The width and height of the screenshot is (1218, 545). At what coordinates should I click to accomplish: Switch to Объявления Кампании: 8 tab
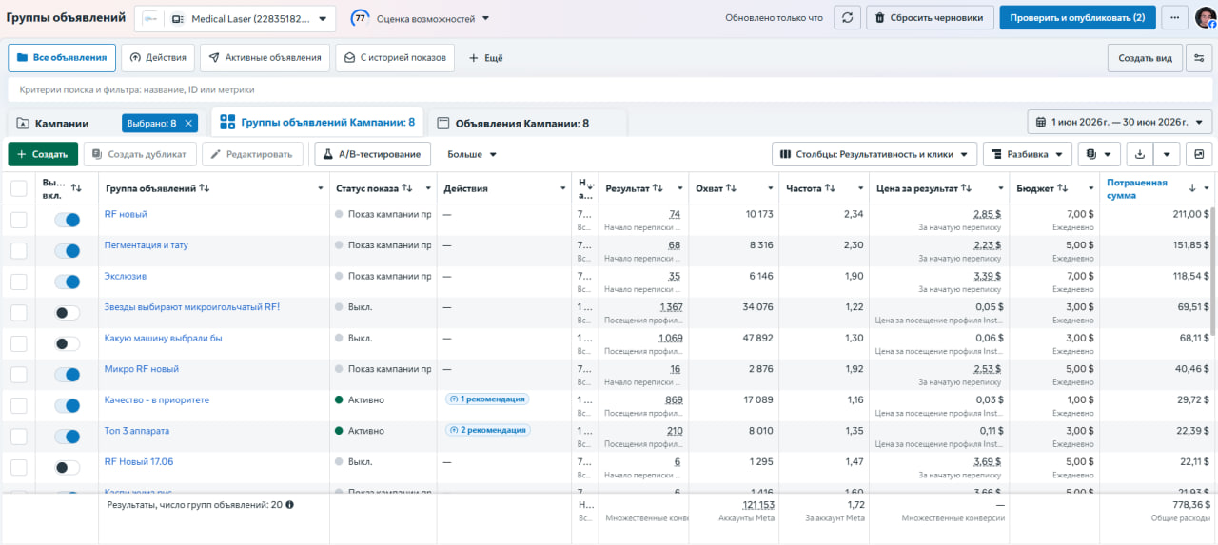point(521,123)
